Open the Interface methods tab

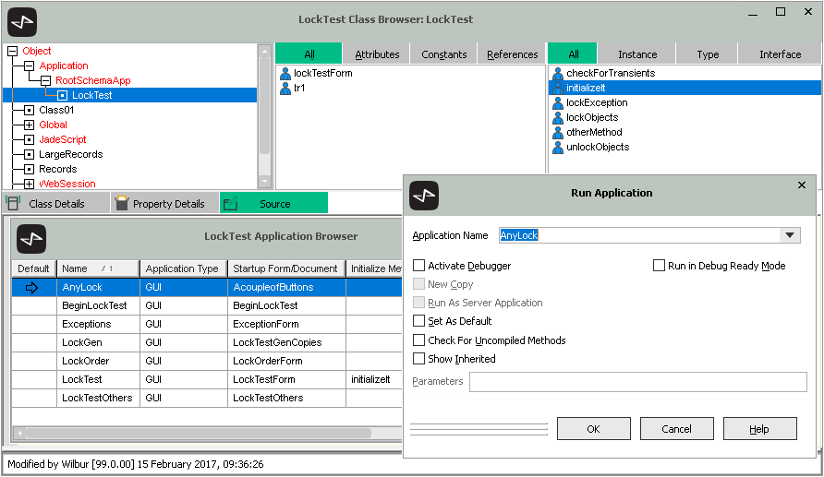pos(780,54)
